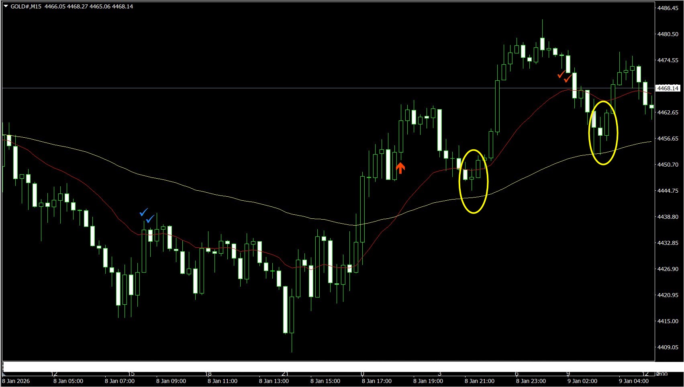Click the 4432.85 price scale label
Image resolution: width=684 pixels, height=387 pixels.
668,243
